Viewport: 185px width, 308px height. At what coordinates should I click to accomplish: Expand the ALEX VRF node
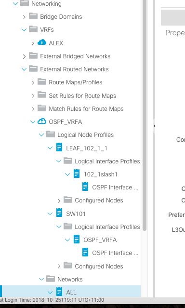coord(33,43)
